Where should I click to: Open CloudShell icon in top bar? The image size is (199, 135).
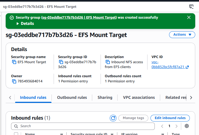pyautogui.click(x=191, y=6)
